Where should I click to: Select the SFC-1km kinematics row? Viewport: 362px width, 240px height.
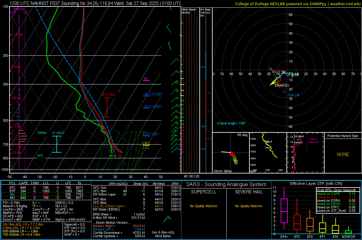coord(137,188)
